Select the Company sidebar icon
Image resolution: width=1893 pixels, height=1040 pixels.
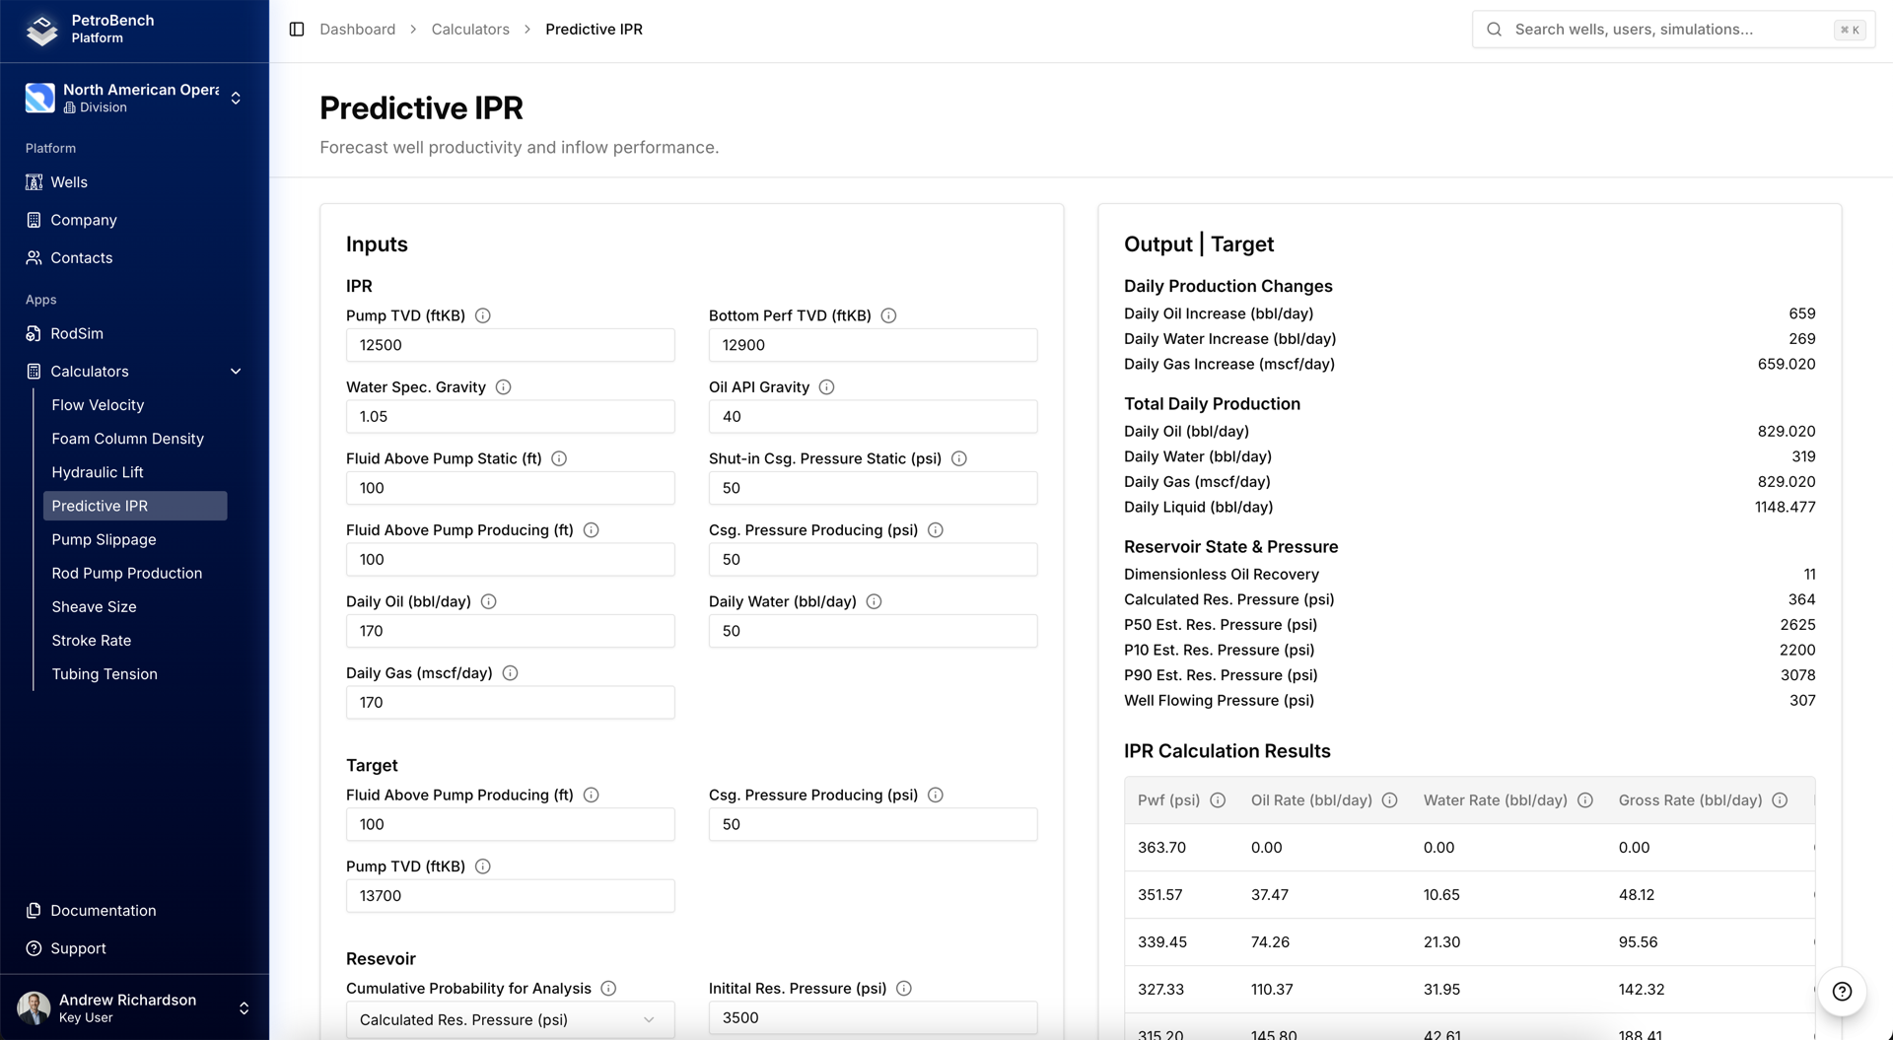tap(33, 220)
